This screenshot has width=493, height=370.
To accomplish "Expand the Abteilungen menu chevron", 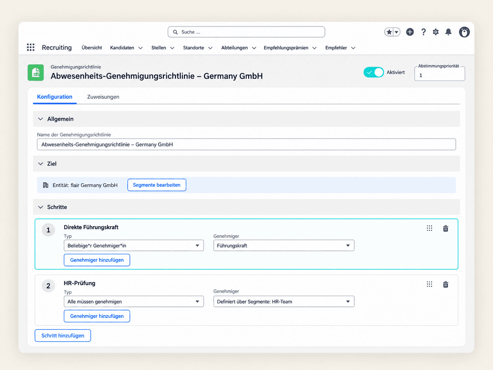I will coord(254,48).
